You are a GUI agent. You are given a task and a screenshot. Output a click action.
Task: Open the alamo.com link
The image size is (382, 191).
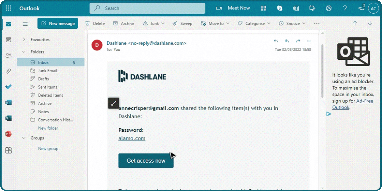132,138
